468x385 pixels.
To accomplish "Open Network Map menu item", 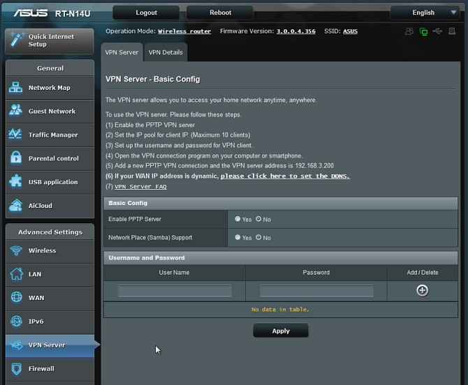I will pyautogui.click(x=50, y=88).
